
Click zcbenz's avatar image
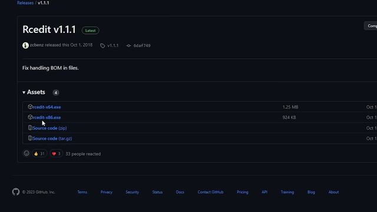25,45
